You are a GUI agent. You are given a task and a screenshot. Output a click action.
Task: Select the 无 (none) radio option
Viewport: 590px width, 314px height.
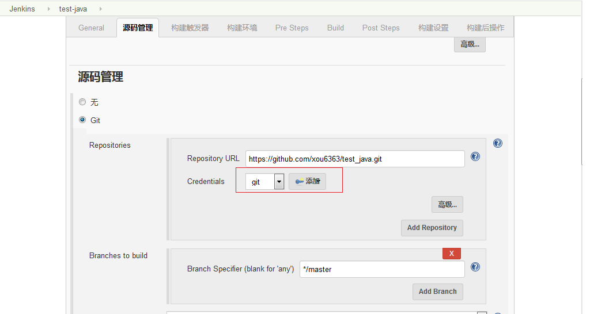82,102
